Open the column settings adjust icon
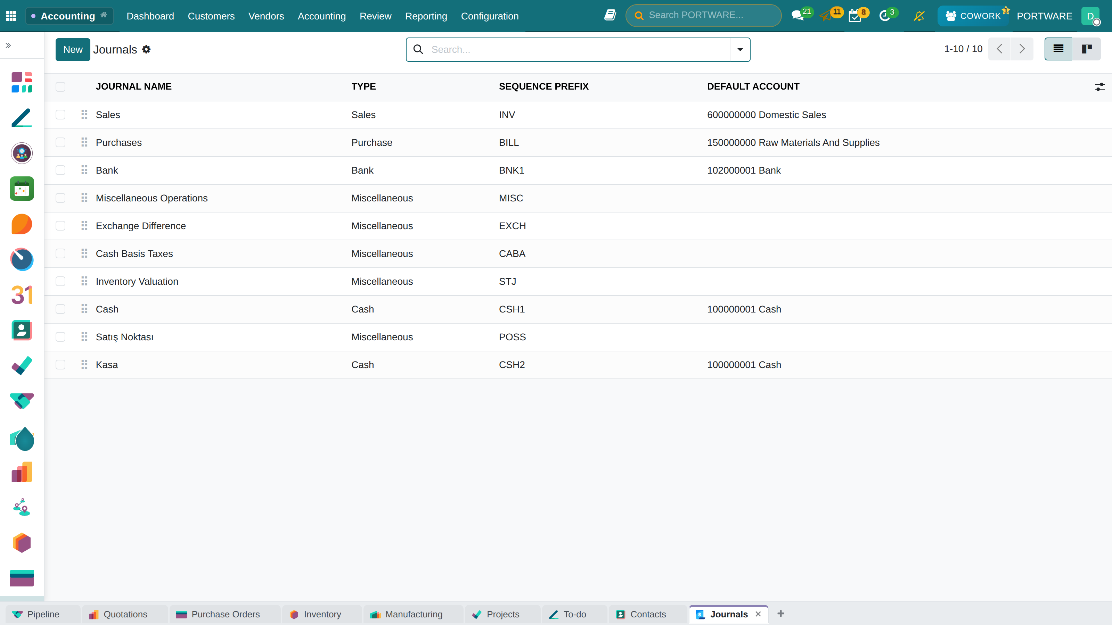This screenshot has width=1112, height=625. (x=1099, y=87)
